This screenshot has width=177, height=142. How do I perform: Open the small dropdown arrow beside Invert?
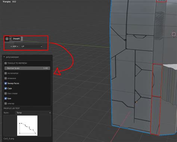point(10,39)
